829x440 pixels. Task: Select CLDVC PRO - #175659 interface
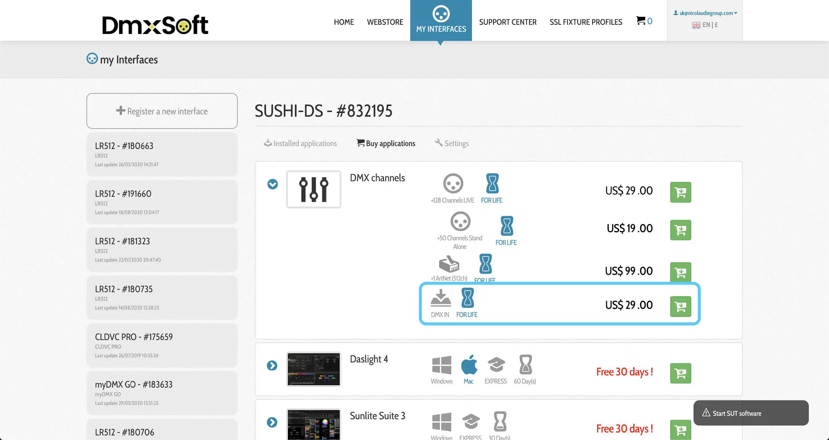[162, 345]
